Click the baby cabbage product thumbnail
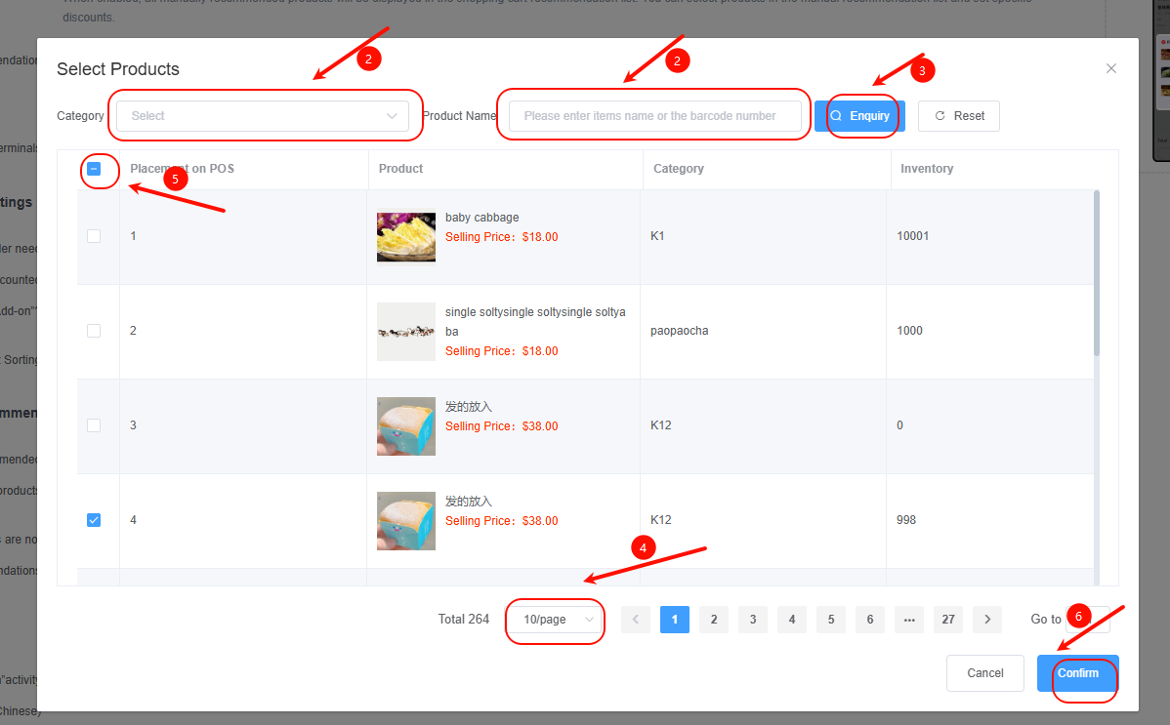 pyautogui.click(x=406, y=237)
